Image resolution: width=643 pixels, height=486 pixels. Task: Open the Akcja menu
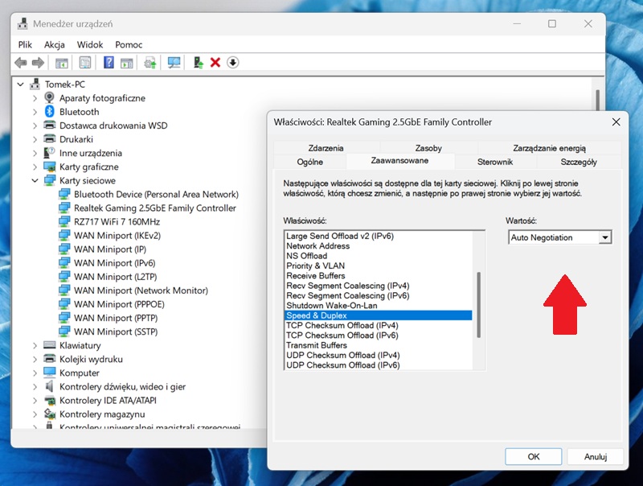point(55,45)
